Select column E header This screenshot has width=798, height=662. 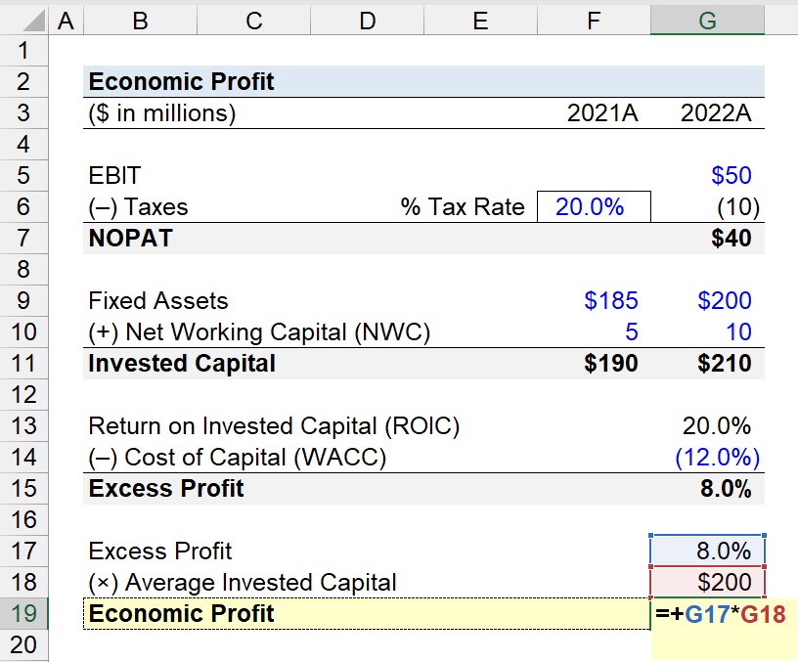point(480,21)
